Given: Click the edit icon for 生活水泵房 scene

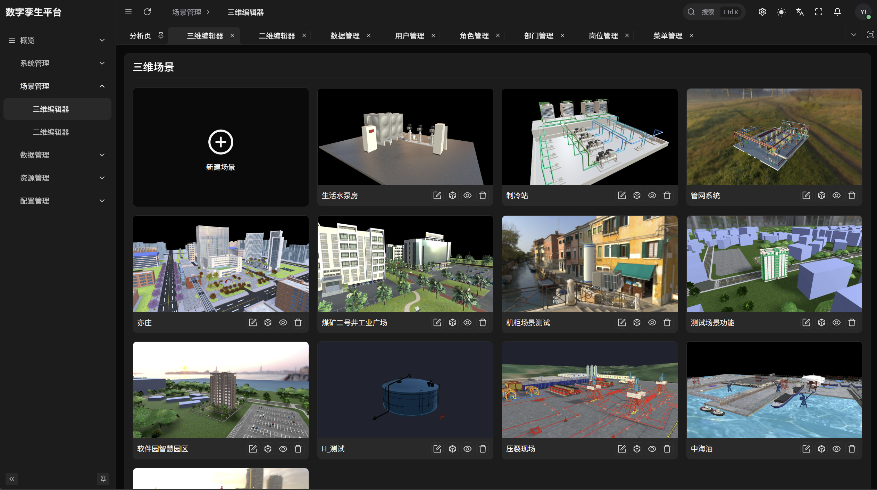Looking at the screenshot, I should (x=437, y=195).
